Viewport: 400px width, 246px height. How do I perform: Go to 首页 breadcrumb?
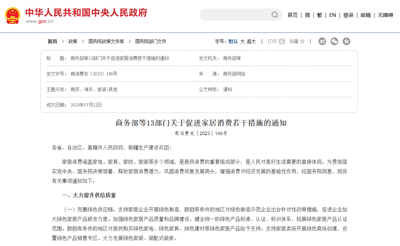[x=52, y=41]
